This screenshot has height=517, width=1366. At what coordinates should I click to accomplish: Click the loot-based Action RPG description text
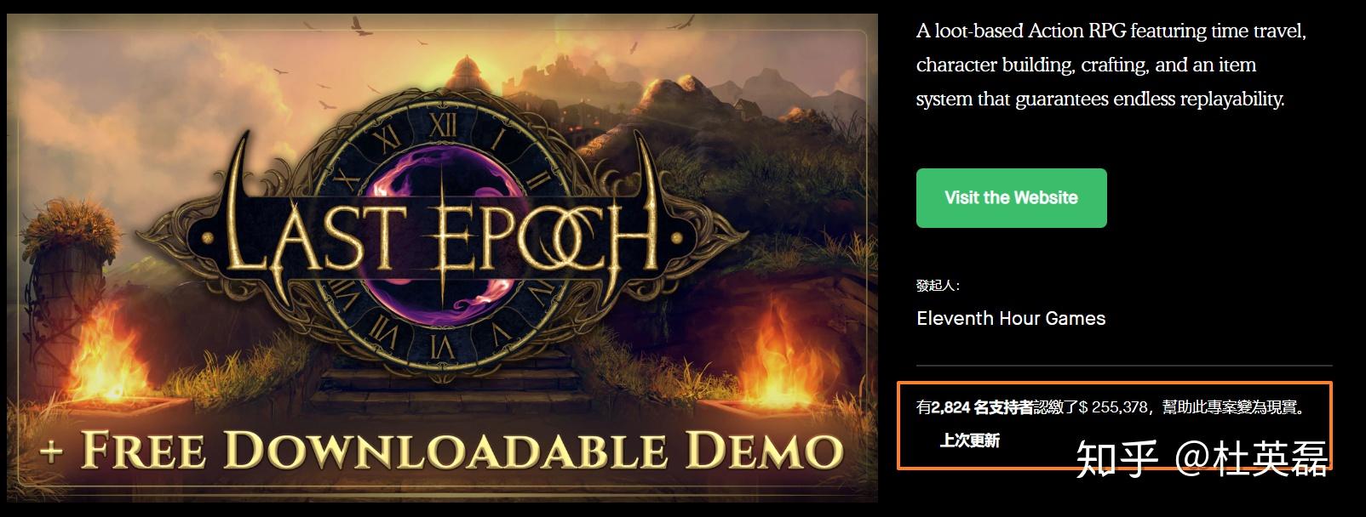point(1111,65)
